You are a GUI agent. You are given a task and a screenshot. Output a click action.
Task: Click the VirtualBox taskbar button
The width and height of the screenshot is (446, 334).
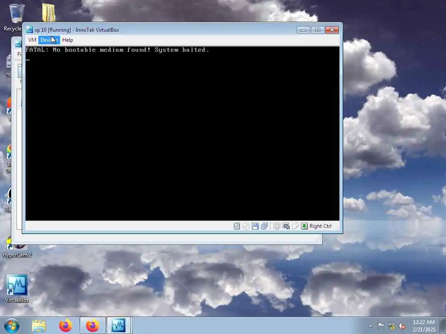(118, 325)
